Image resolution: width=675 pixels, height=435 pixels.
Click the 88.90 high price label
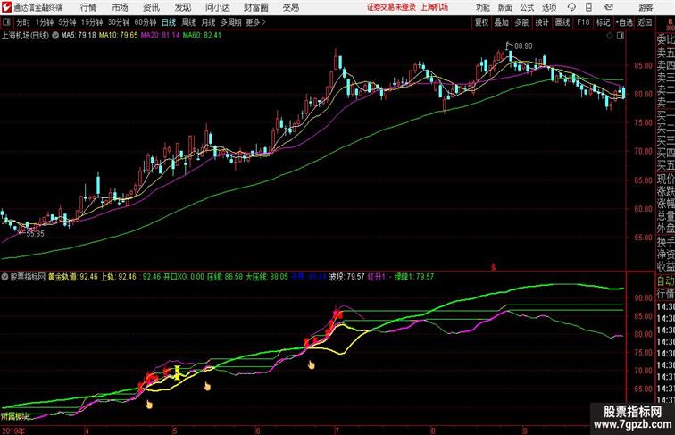(523, 46)
